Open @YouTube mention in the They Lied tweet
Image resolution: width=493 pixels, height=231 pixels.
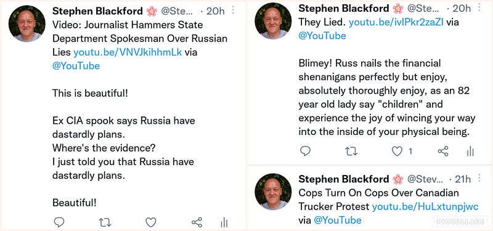(322, 36)
